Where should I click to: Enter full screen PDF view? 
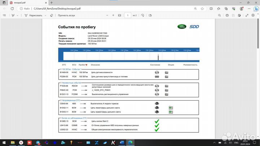(247, 16)
